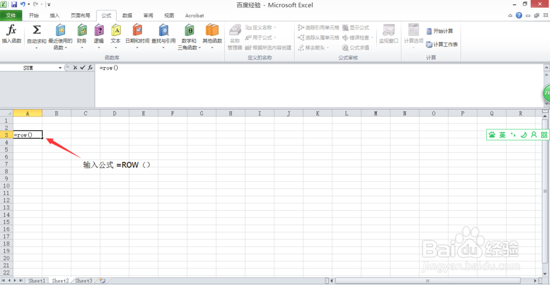The image size is (550, 285).
Task: Expand the Use in Formula (用于公式) dropdown
Action: click(x=275, y=37)
